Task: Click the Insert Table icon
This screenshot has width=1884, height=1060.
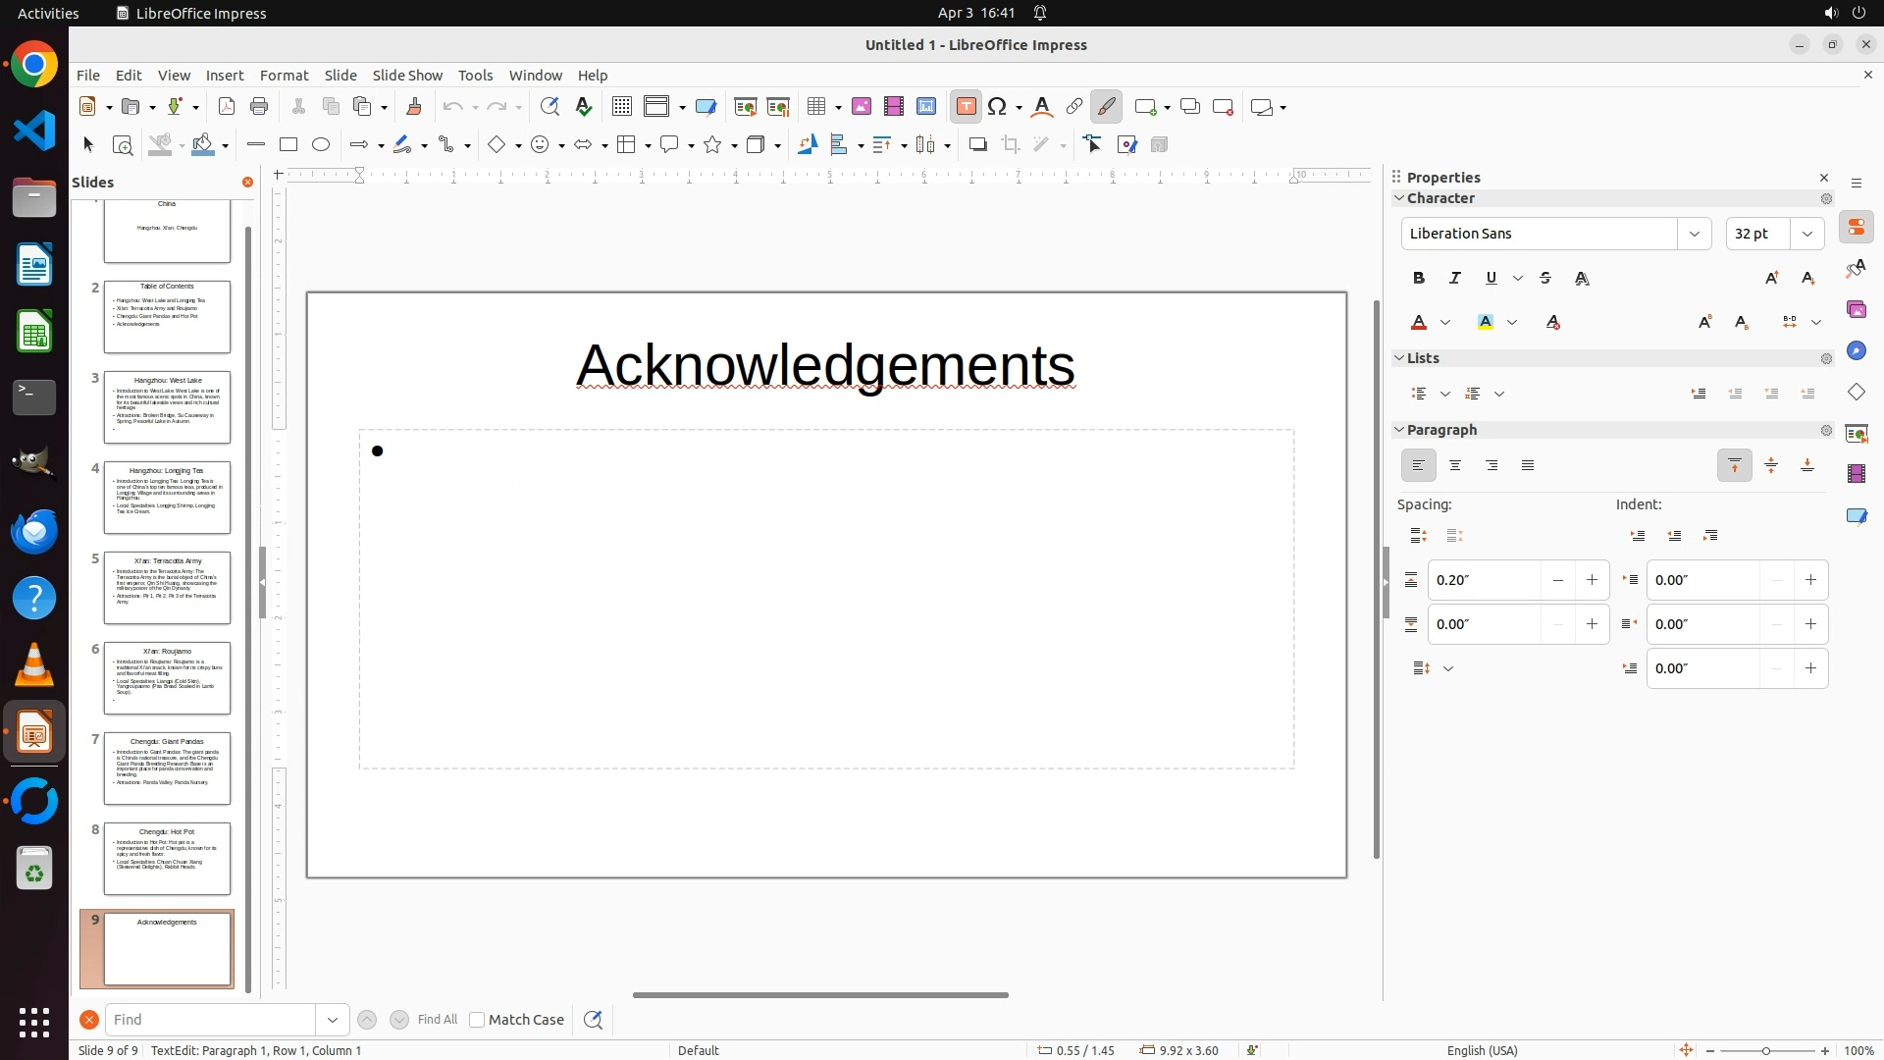Action: pyautogui.click(x=816, y=107)
